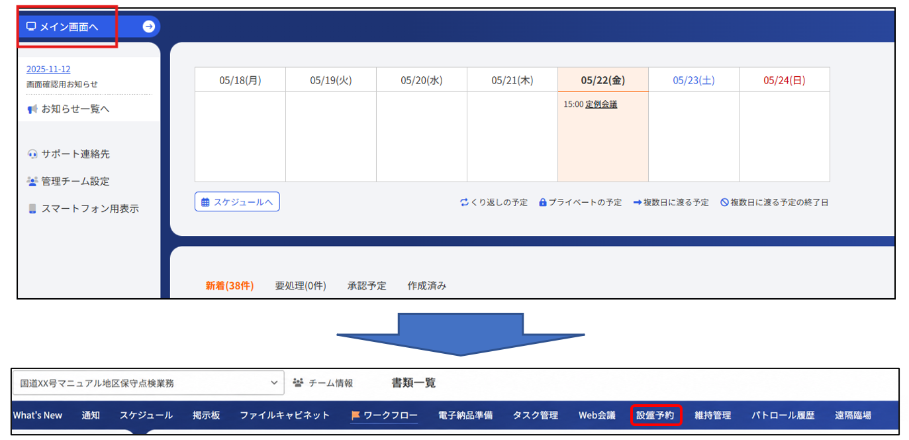The height and width of the screenshot is (440, 909).
Task: Click the スケジュールへ button
Action: click(237, 202)
